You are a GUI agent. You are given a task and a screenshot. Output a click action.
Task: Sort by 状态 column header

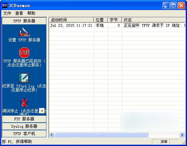click(154, 20)
